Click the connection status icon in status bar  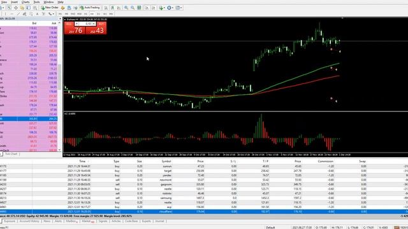[397, 228]
